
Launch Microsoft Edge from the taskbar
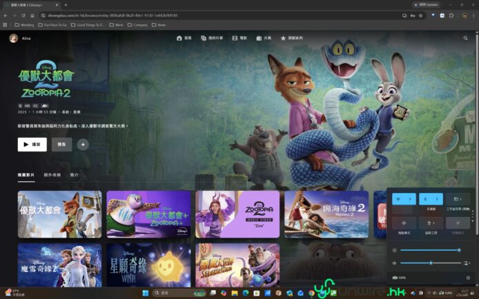point(246,293)
